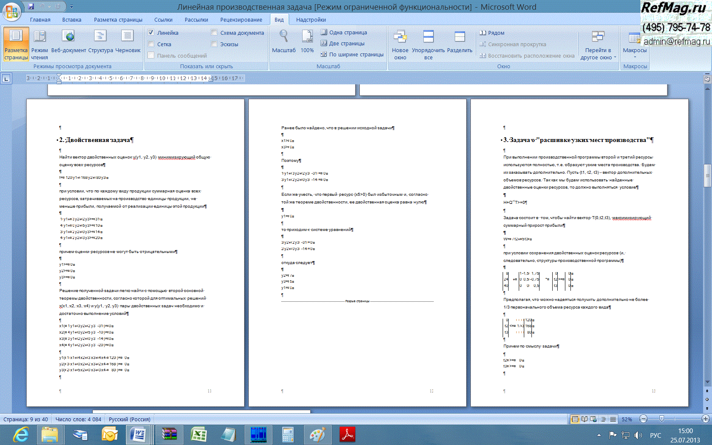The image size is (712, 445).
Task: Open the Масштаб zoom dialog
Action: 284,42
